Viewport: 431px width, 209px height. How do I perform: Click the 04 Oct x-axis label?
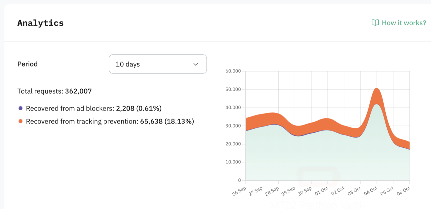pyautogui.click(x=370, y=191)
